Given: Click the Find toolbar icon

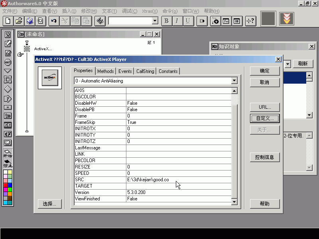Looking at the screenshot, I should pos(100,21).
